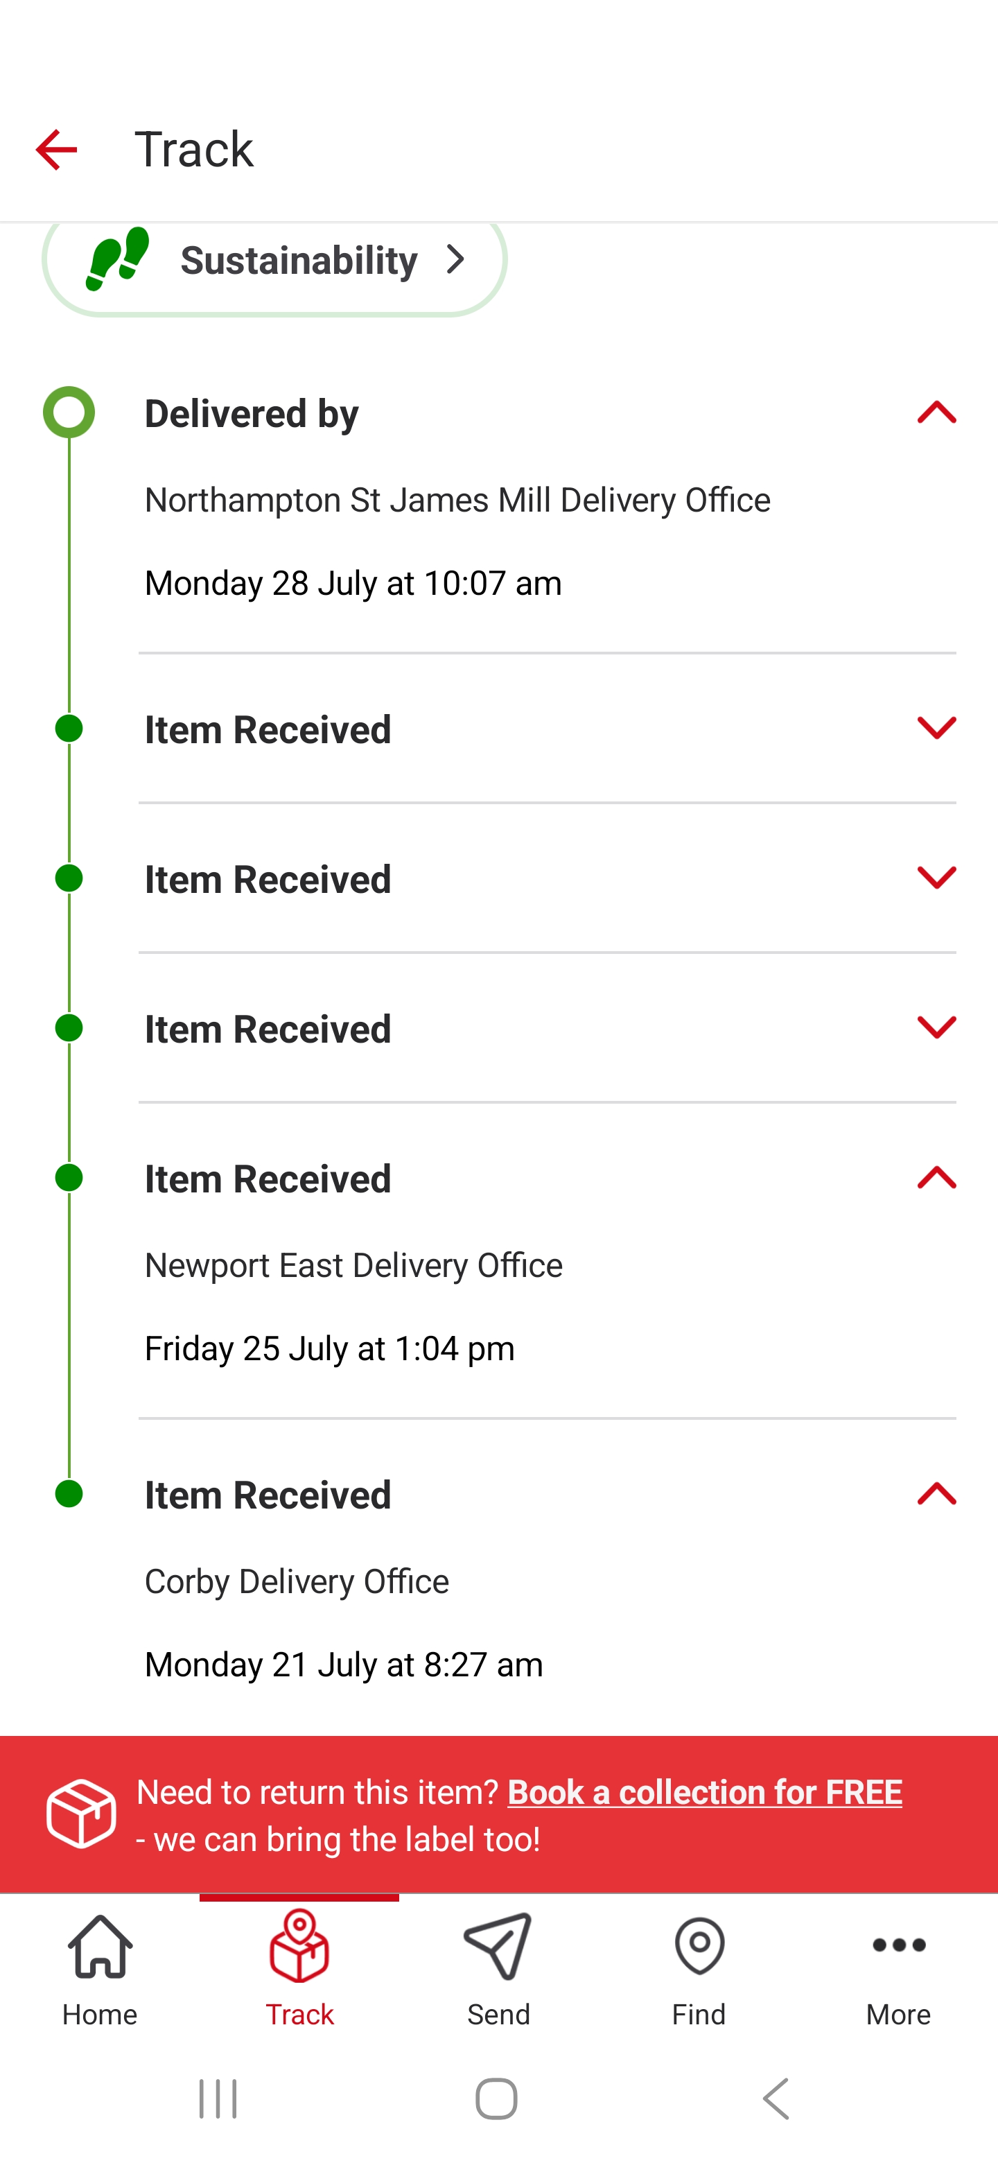Expand the third Item Received entry
Image resolution: width=998 pixels, height=2163 pixels.
(937, 1027)
